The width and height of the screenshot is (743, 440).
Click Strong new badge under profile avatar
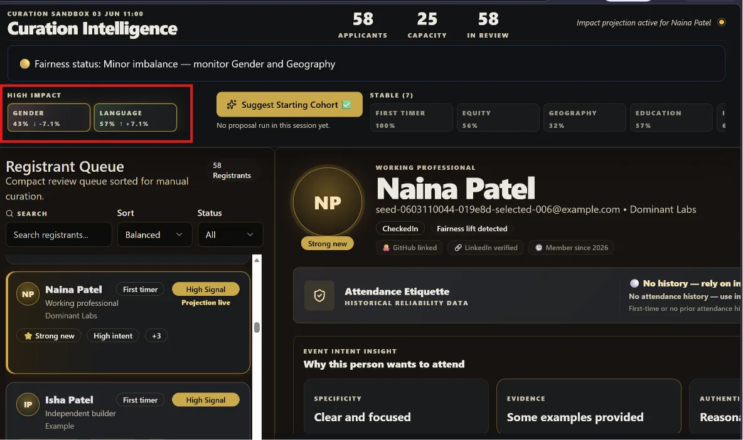point(328,243)
